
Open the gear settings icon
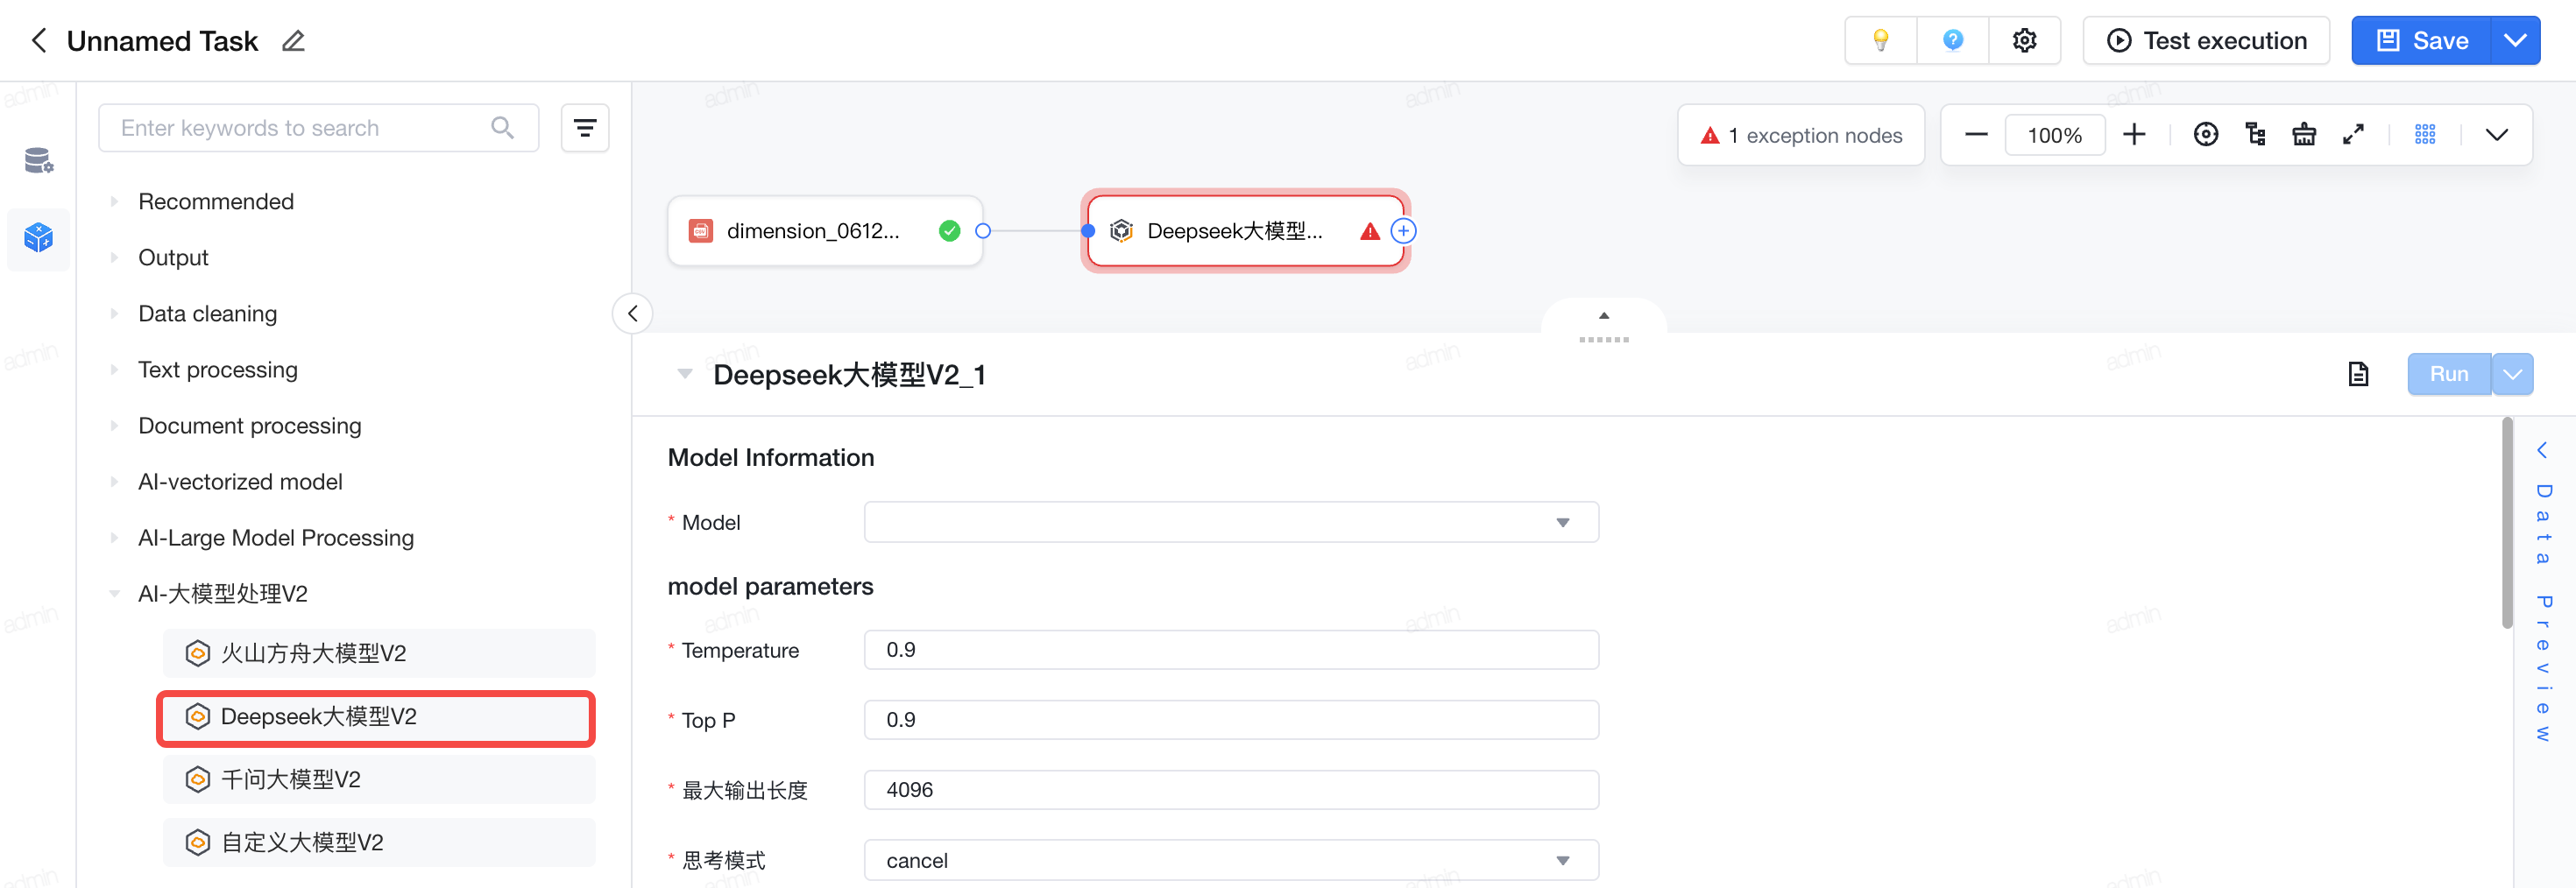pyautogui.click(x=2024, y=41)
